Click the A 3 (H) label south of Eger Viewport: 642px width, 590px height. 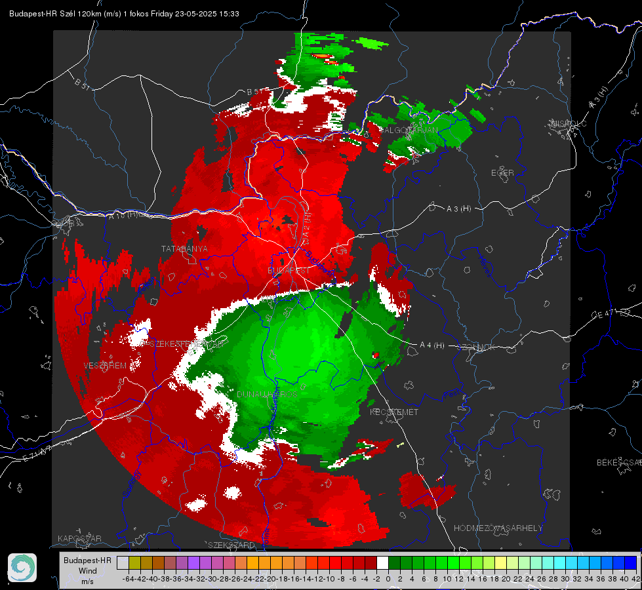point(458,209)
